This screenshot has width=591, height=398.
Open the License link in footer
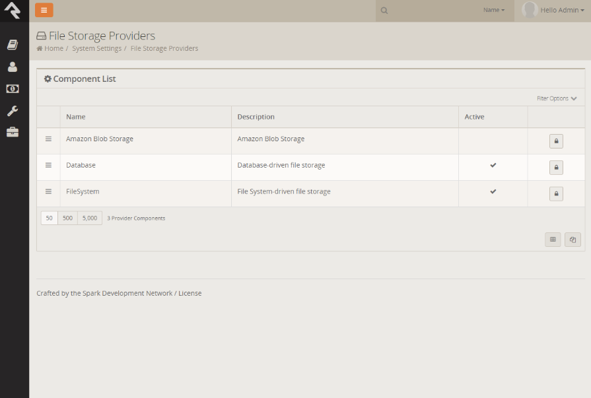pos(190,293)
